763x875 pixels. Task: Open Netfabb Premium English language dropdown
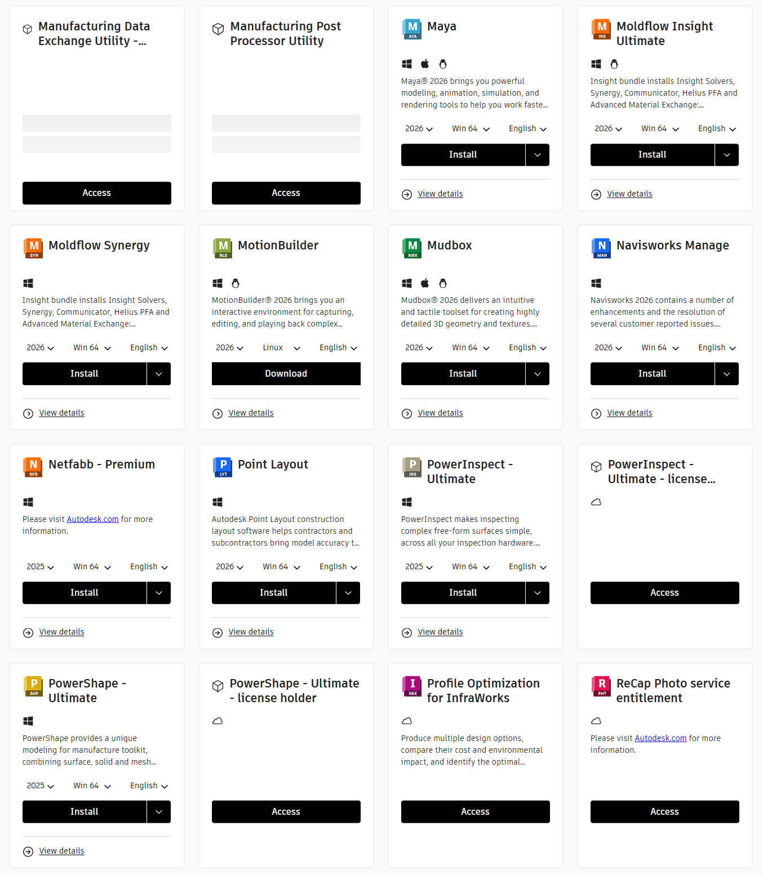click(149, 567)
